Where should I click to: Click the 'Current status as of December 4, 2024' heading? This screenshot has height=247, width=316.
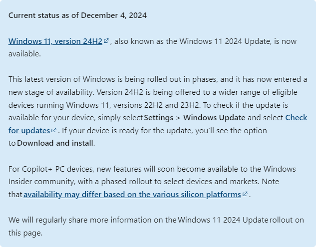77,15
